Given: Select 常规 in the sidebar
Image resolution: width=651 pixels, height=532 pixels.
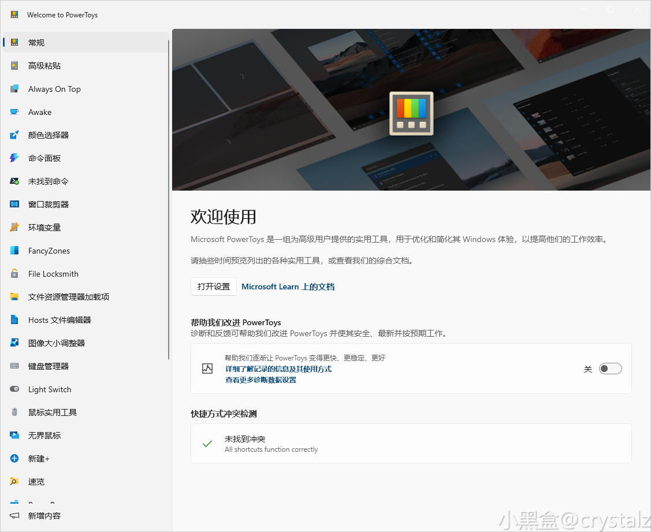Looking at the screenshot, I should (x=85, y=42).
